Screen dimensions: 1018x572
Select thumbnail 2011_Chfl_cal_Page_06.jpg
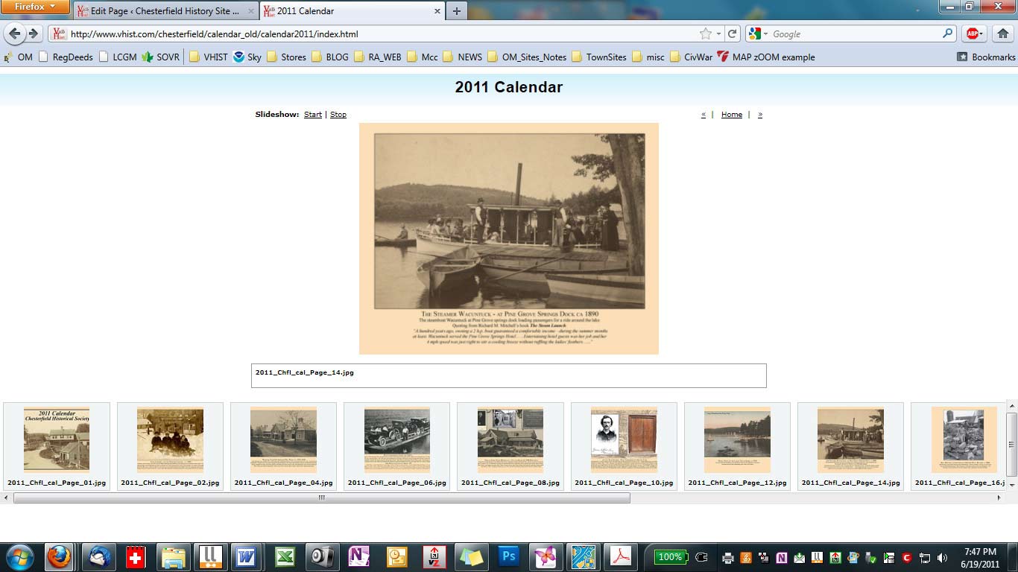click(x=396, y=446)
